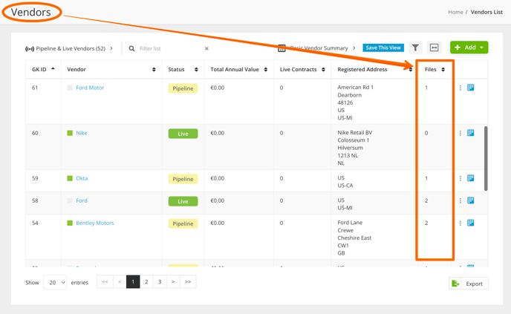Click the Vendors List breadcrumb text
Image resolution: width=511 pixels, height=314 pixels.
(486, 12)
